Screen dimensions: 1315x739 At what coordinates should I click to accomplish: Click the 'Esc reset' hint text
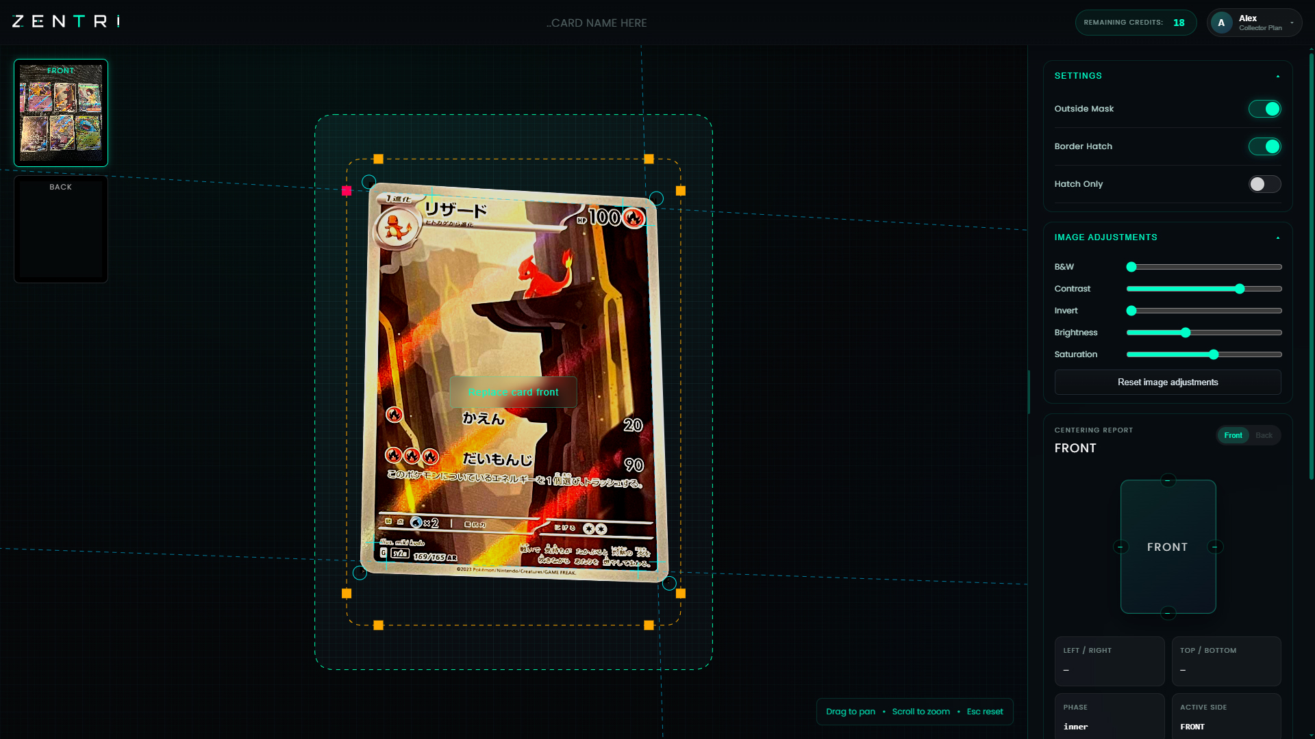point(985,712)
